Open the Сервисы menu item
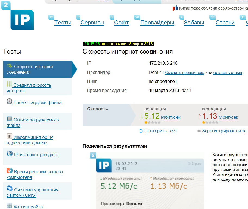The width and height of the screenshot is (248, 209). click(x=92, y=23)
